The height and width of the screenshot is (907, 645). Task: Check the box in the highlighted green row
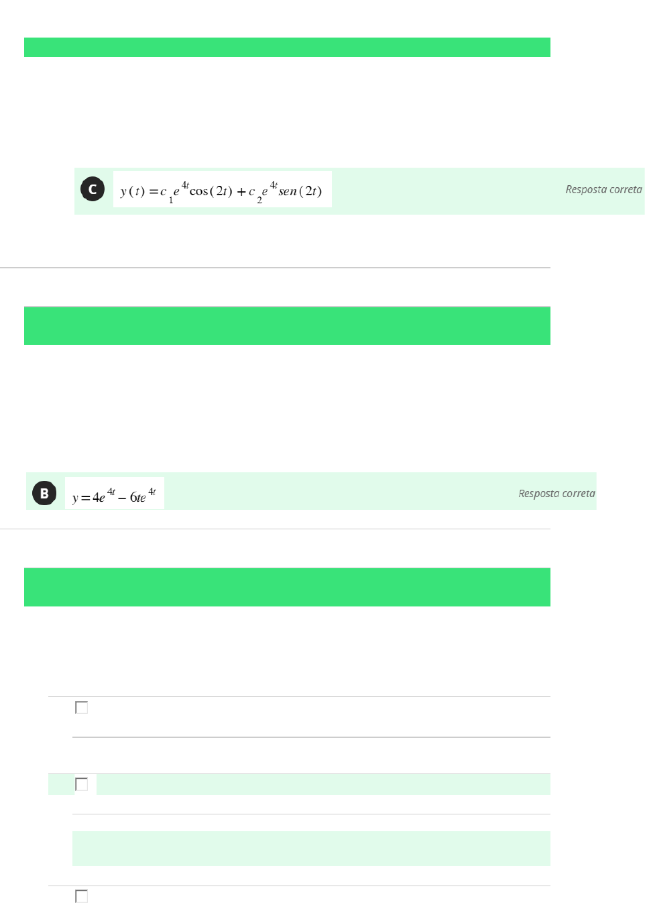tap(82, 784)
